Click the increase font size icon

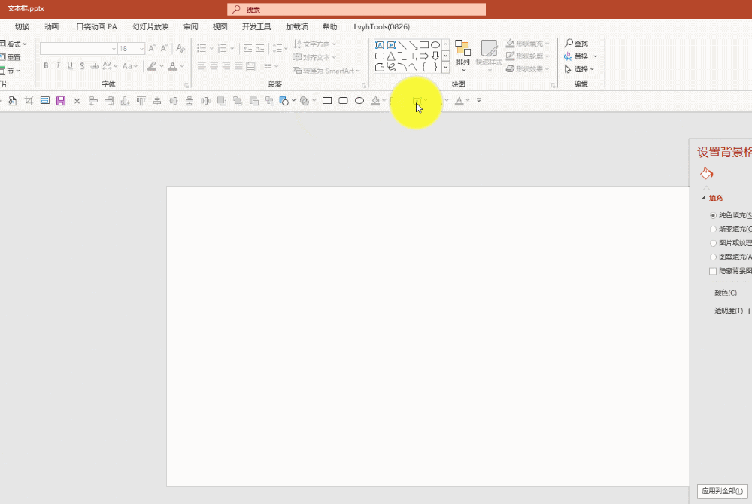point(152,48)
